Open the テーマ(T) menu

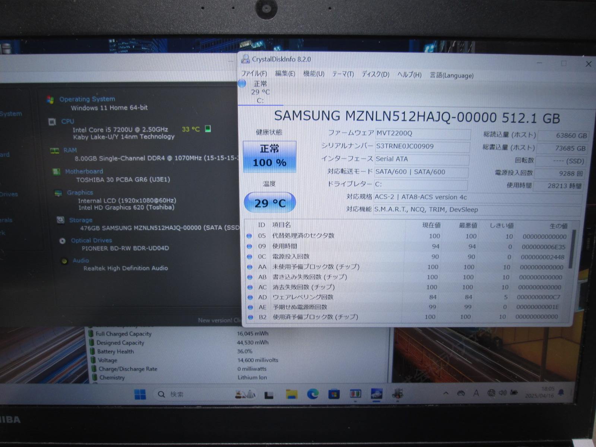point(343,74)
